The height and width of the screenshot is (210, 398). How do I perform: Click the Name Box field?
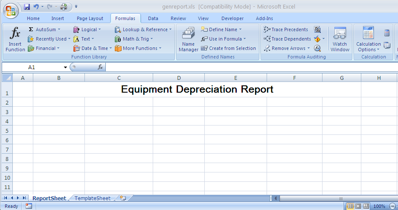32,67
